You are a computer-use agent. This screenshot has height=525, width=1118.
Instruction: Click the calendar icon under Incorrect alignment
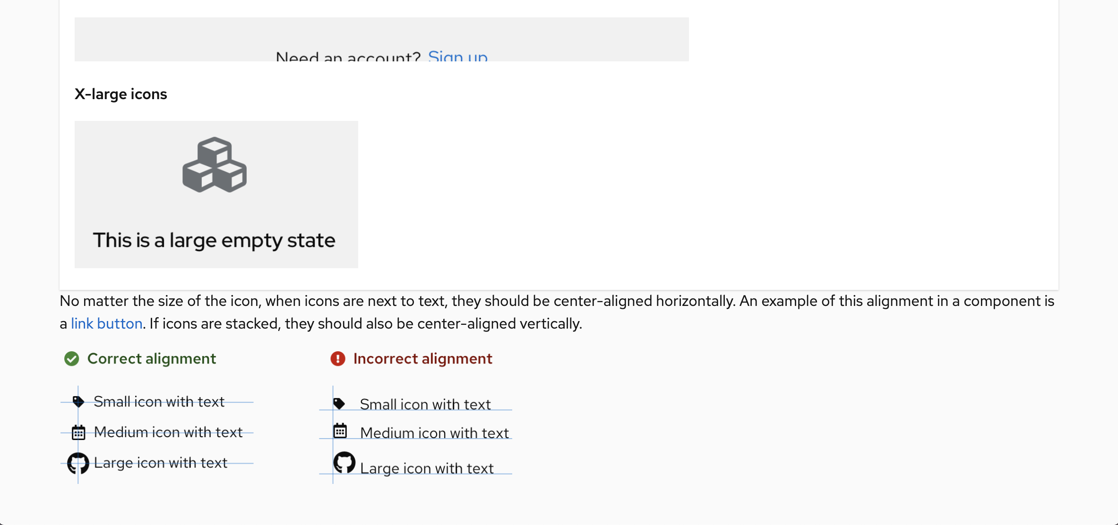(340, 431)
